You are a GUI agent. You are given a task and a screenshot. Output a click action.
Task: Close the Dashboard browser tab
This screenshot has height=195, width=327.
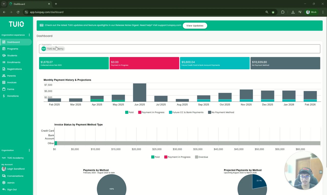[x=49, y=4]
